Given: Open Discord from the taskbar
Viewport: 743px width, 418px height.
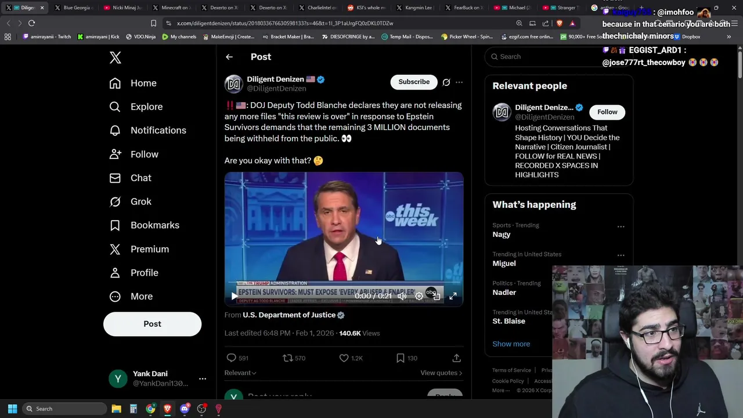Looking at the screenshot, I should [x=185, y=409].
